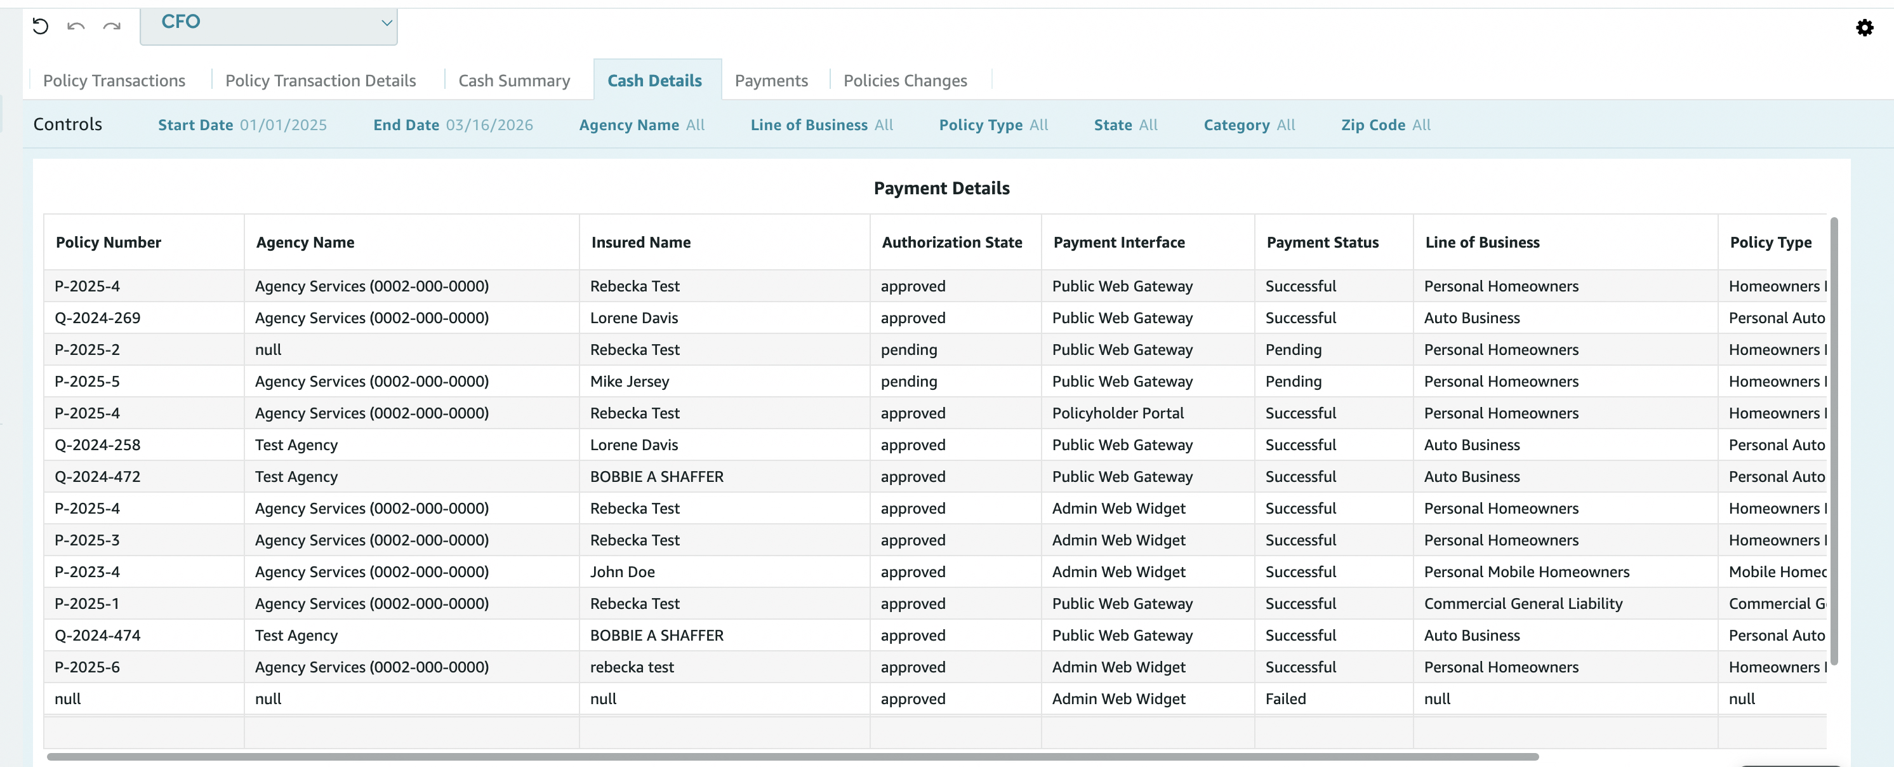Open the Start Date control
The width and height of the screenshot is (1894, 767).
pos(242,125)
